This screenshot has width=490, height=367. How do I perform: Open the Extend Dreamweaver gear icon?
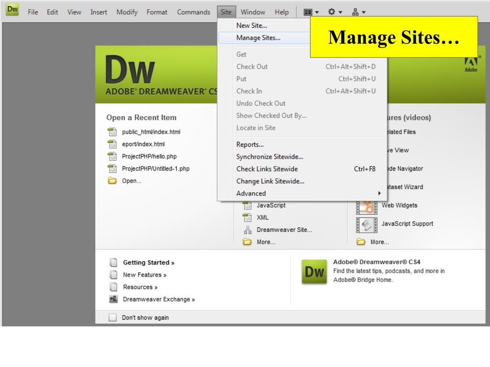click(x=332, y=12)
